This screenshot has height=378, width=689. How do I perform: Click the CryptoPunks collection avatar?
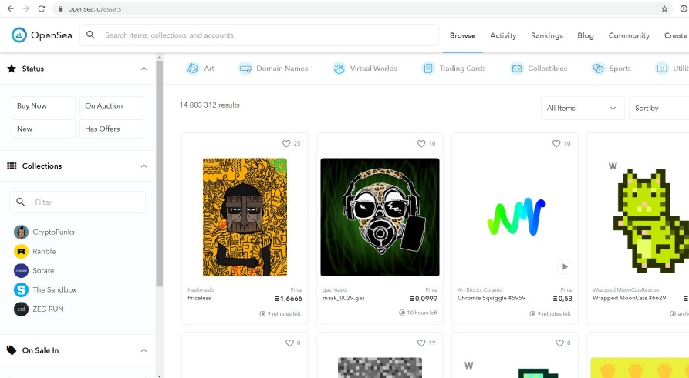[x=21, y=232]
